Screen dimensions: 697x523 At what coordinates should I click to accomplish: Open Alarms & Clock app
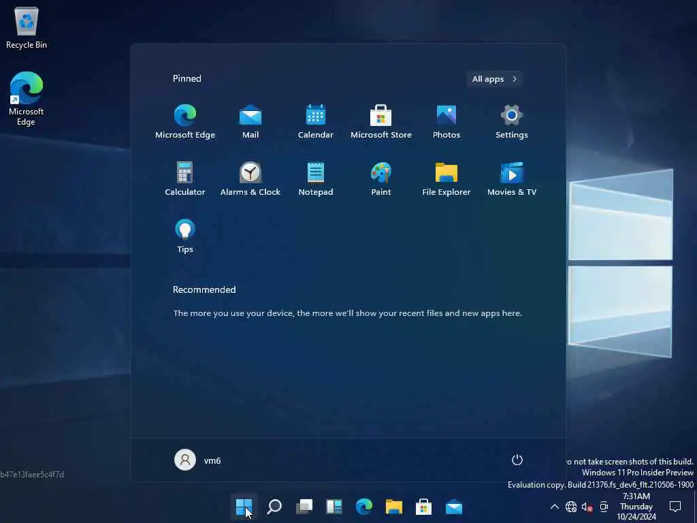coord(250,179)
